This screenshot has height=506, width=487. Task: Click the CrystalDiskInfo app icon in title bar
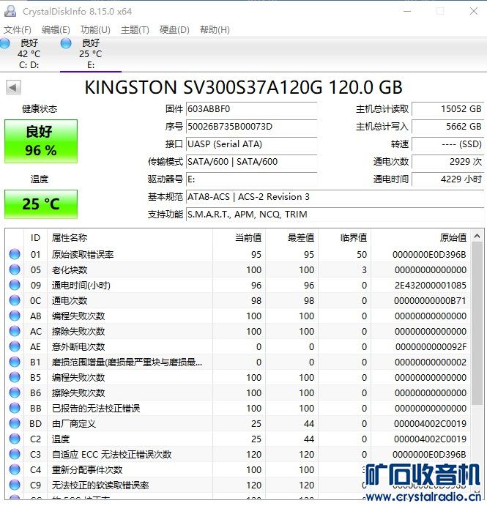[10, 11]
